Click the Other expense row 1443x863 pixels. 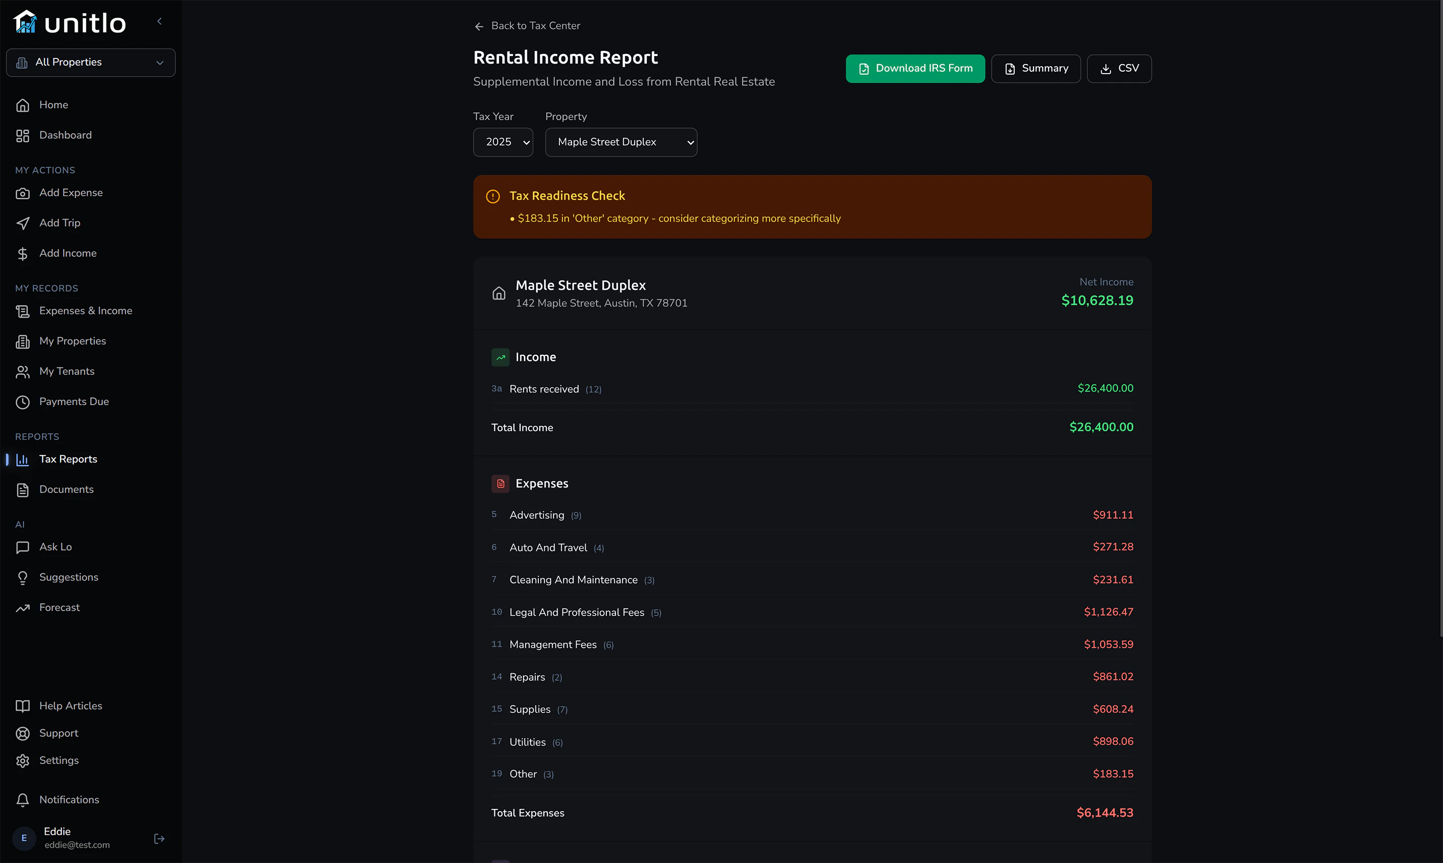812,774
